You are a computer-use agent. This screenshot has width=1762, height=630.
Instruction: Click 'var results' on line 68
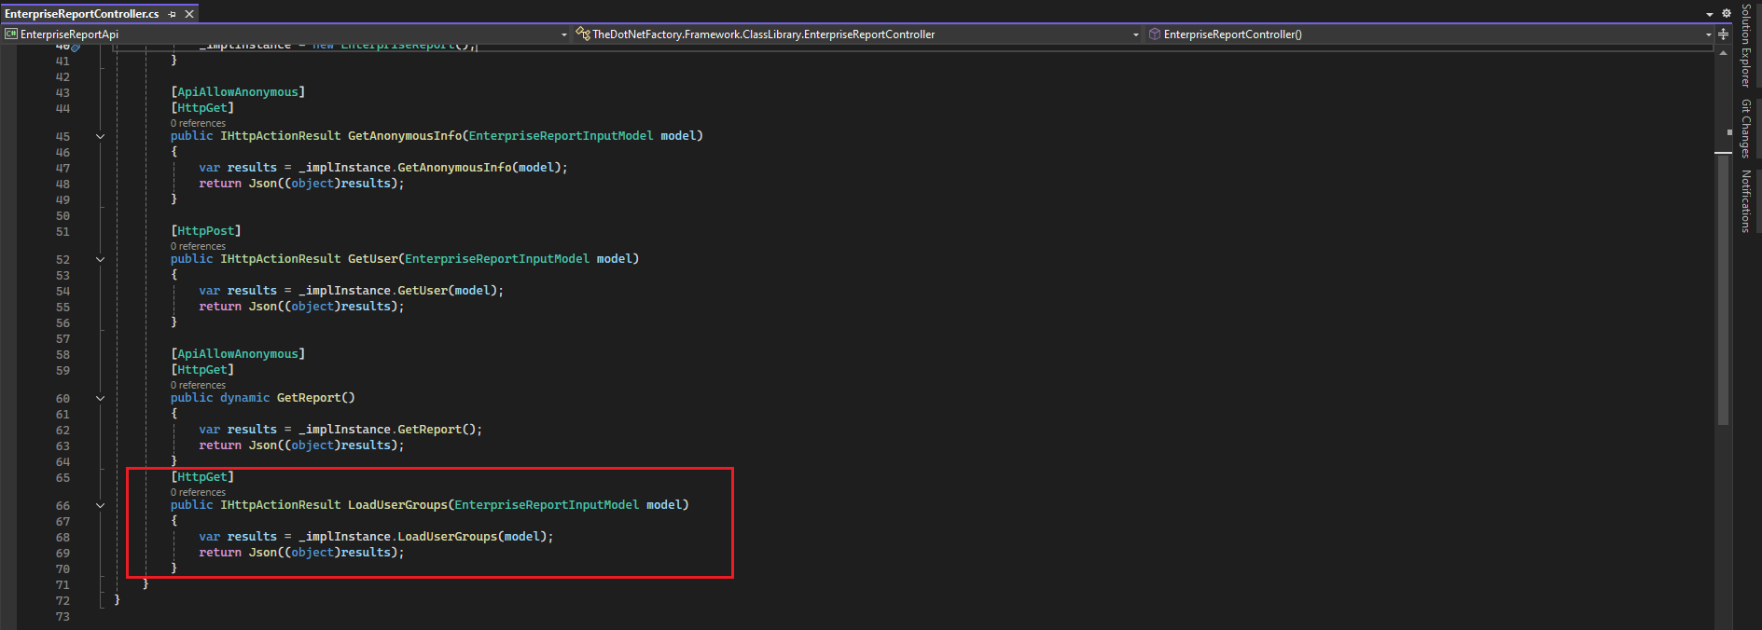click(238, 537)
